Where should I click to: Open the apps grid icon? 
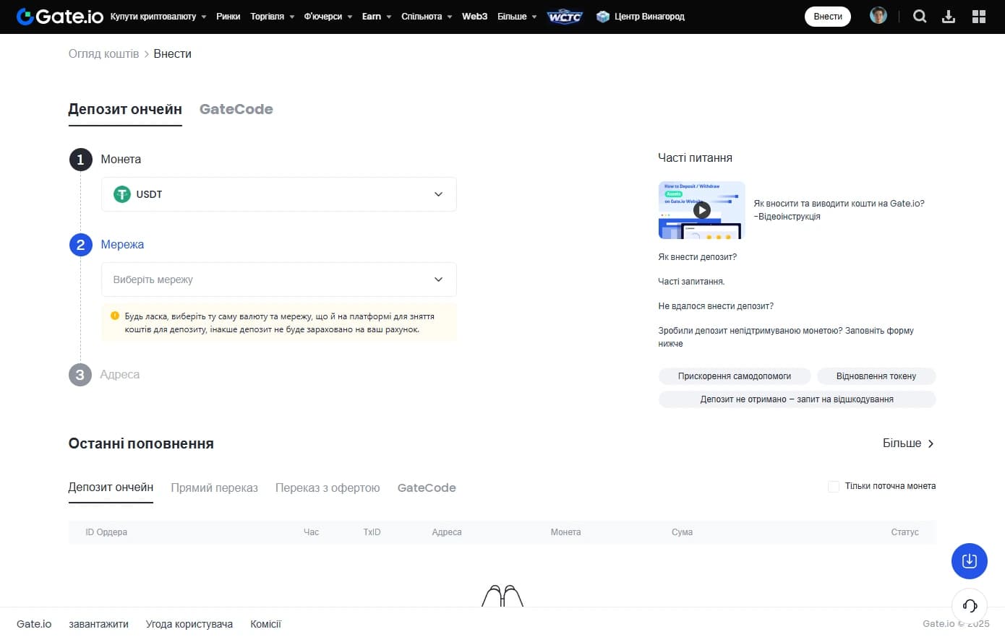click(979, 16)
